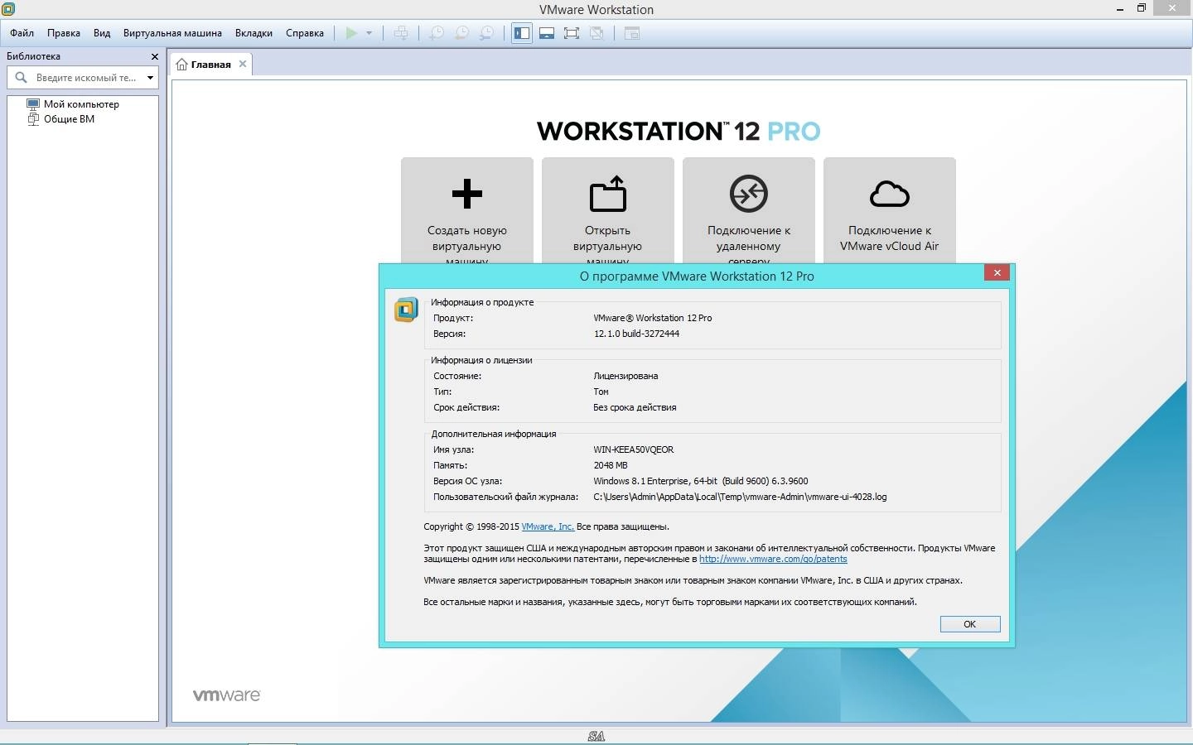1193x745 pixels.
Task: Click the Лицензирована license status value
Action: click(625, 376)
